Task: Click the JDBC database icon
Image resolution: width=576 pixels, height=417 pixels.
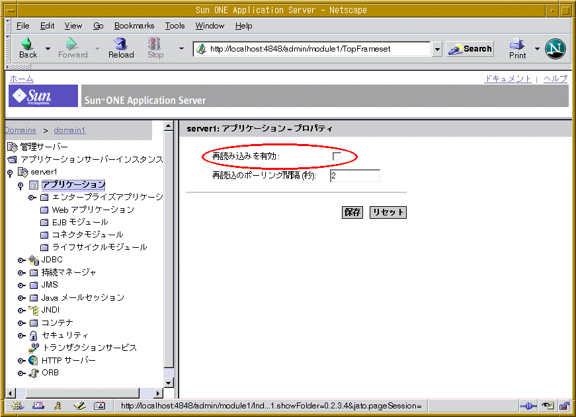Action: pos(34,260)
